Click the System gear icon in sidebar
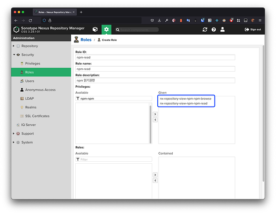 point(18,142)
